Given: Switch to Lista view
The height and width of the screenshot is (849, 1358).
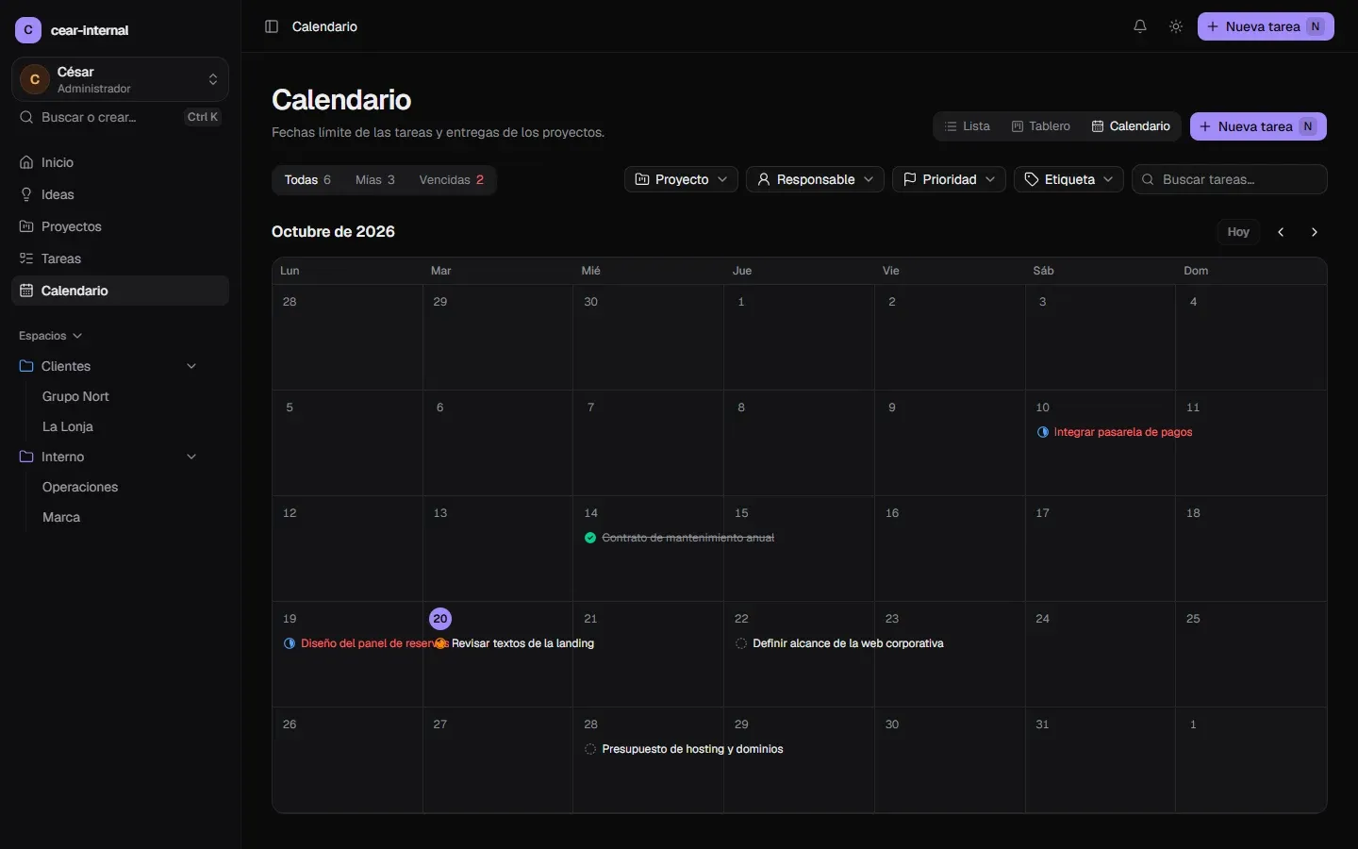Looking at the screenshot, I should (968, 126).
